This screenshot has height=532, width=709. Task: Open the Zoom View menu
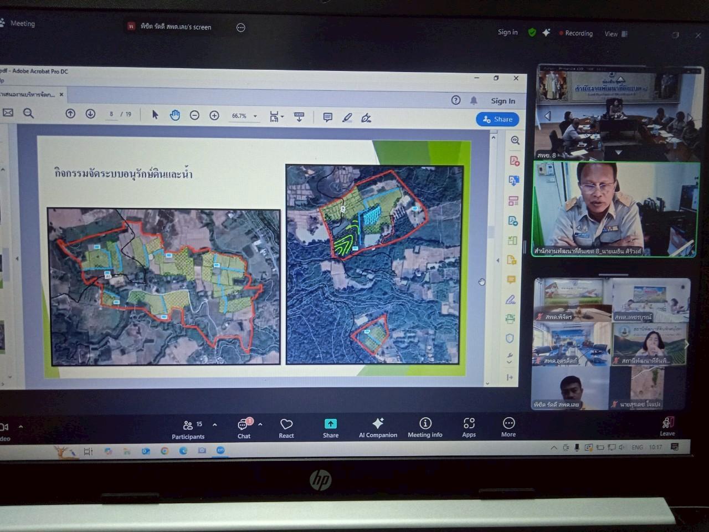click(x=615, y=34)
